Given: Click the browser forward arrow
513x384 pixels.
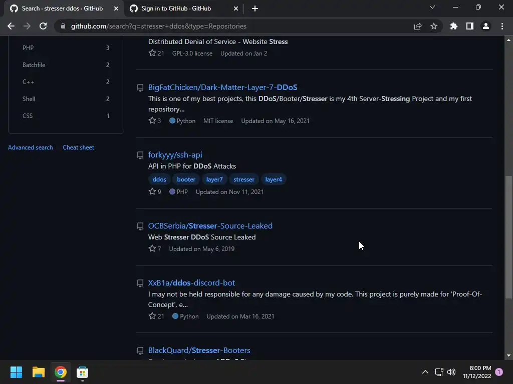Looking at the screenshot, I should click(27, 26).
